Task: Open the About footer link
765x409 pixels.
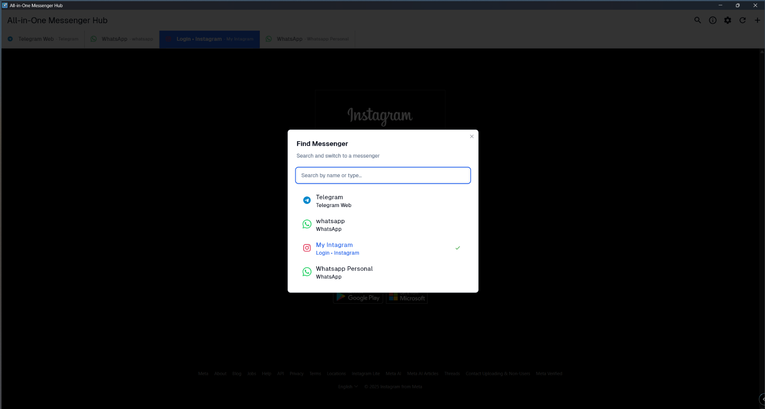Action: click(220, 373)
